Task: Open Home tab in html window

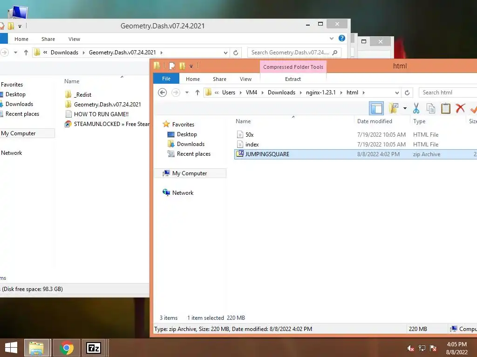Action: [x=193, y=79]
